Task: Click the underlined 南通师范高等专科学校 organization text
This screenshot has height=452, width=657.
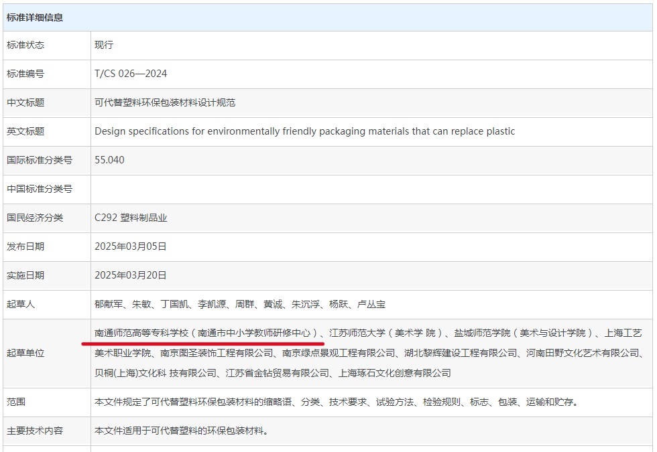Action: [141, 333]
